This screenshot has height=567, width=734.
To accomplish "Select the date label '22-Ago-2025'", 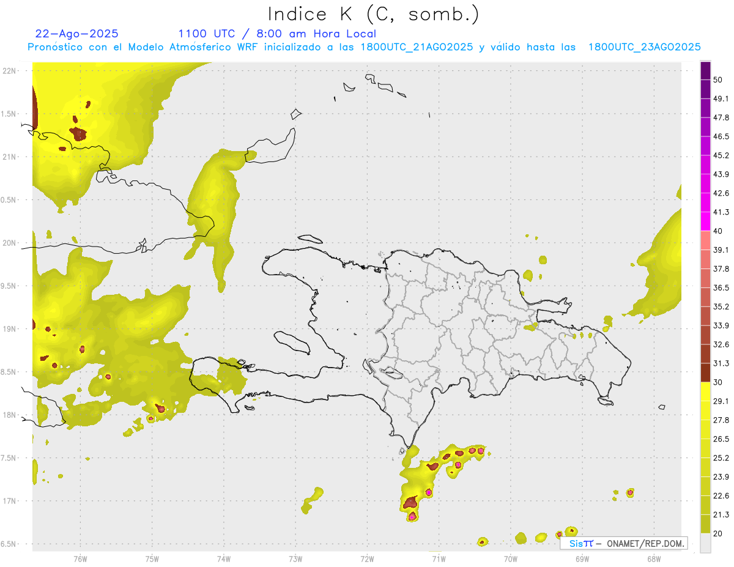I will 77,34.
